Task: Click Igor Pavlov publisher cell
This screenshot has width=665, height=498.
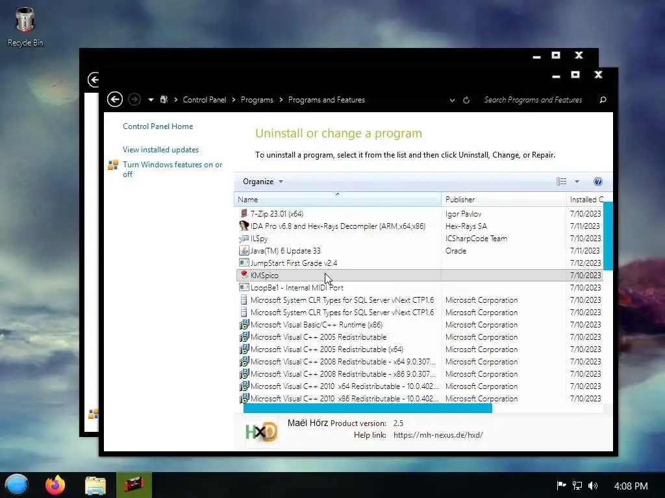Action: tap(464, 214)
